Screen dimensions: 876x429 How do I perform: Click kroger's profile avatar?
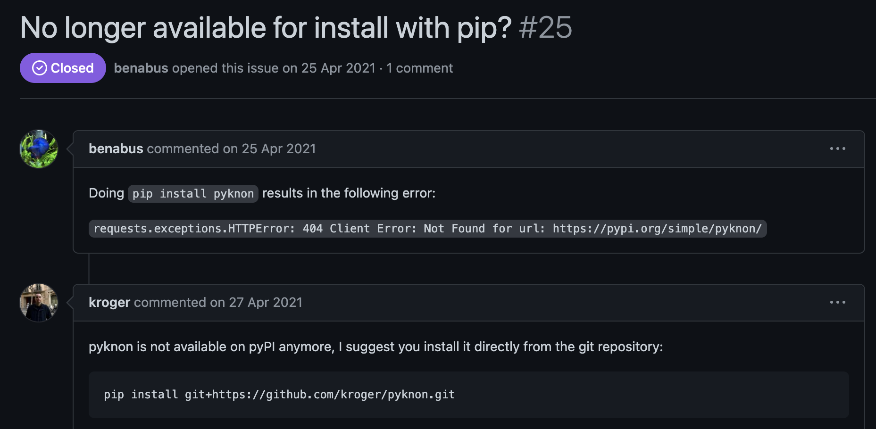(x=38, y=303)
